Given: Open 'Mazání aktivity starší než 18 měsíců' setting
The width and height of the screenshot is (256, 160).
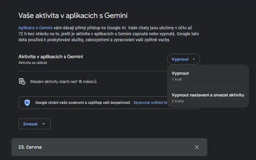Looking at the screenshot, I should click(63, 81).
